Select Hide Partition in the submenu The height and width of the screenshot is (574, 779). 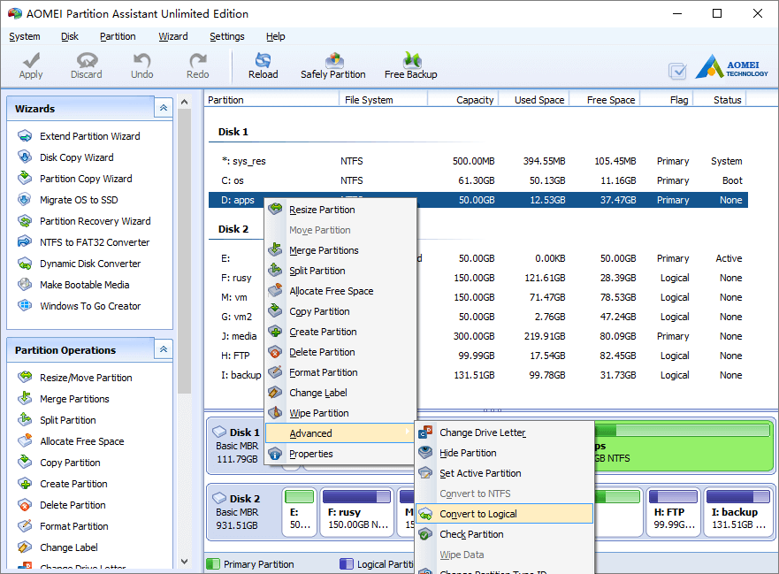coord(504,453)
